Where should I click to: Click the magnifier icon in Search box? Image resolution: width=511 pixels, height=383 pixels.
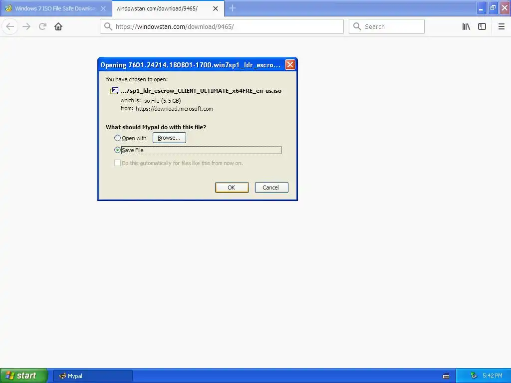(357, 26)
